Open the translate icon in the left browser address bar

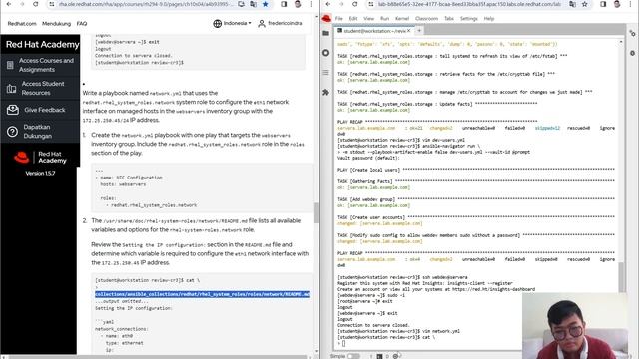[253, 4]
